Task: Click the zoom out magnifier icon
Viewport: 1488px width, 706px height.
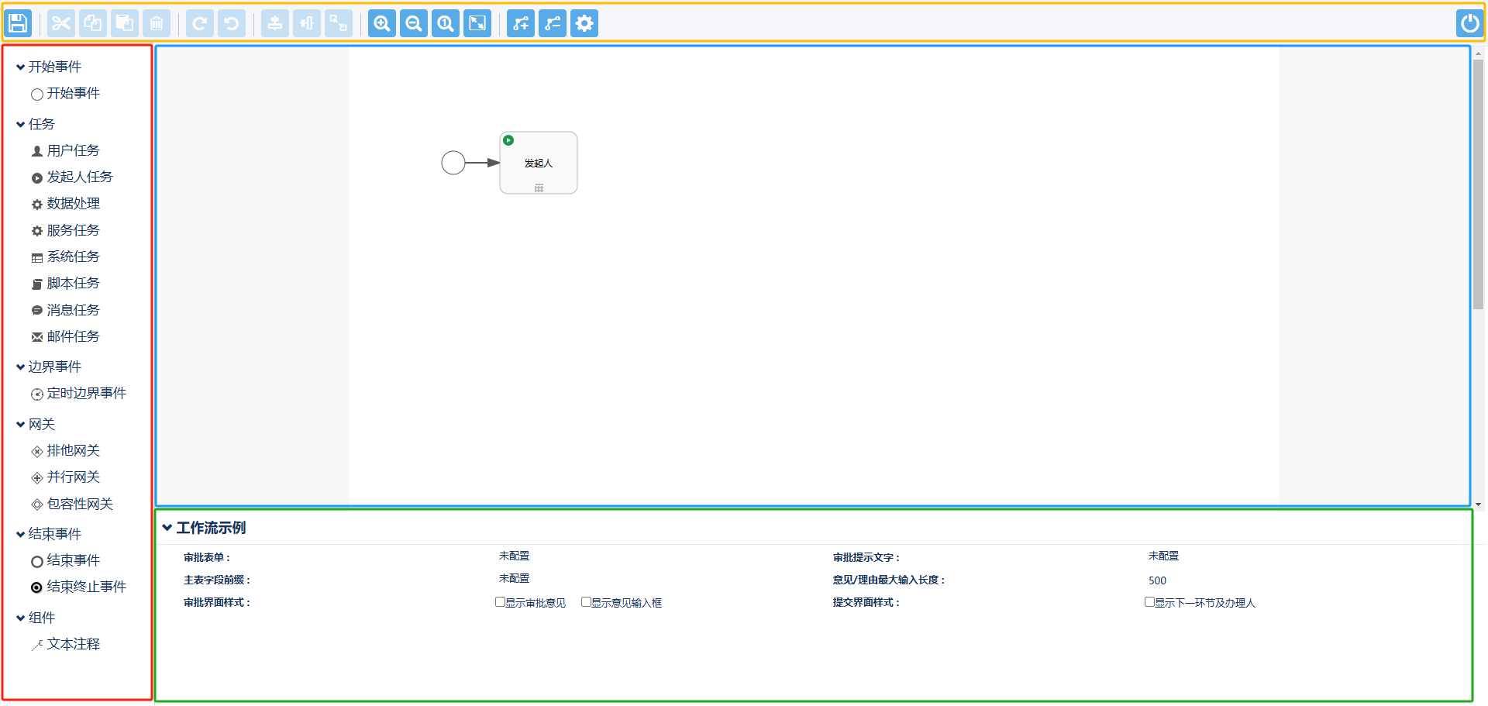Action: (x=414, y=23)
